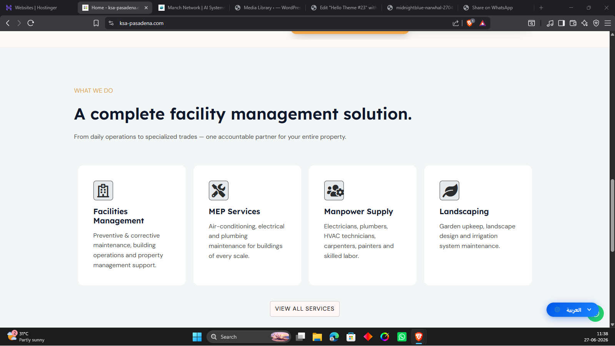Click the page vertical scrollbar thumb
The width and height of the screenshot is (615, 346).
[612, 215]
